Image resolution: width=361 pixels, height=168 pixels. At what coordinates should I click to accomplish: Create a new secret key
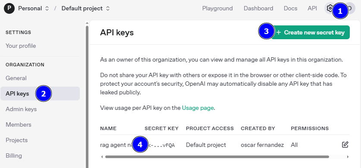[311, 32]
